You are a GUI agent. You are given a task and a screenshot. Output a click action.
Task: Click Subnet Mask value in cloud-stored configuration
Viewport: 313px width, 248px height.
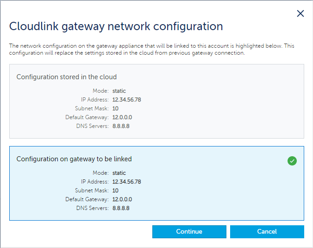click(x=115, y=108)
